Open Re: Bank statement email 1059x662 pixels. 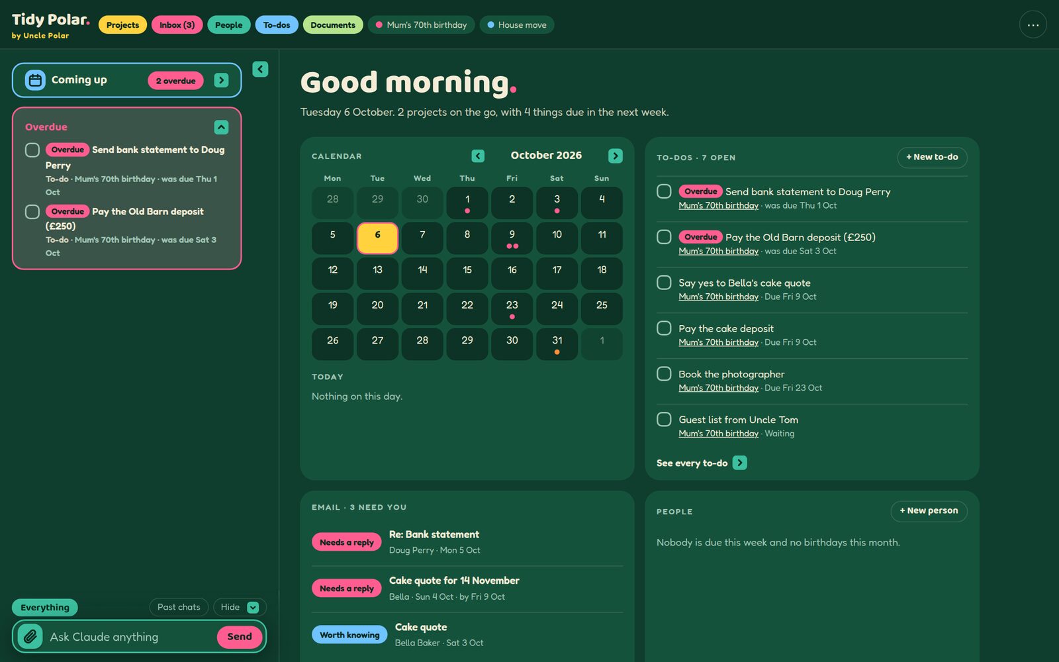click(x=467, y=542)
